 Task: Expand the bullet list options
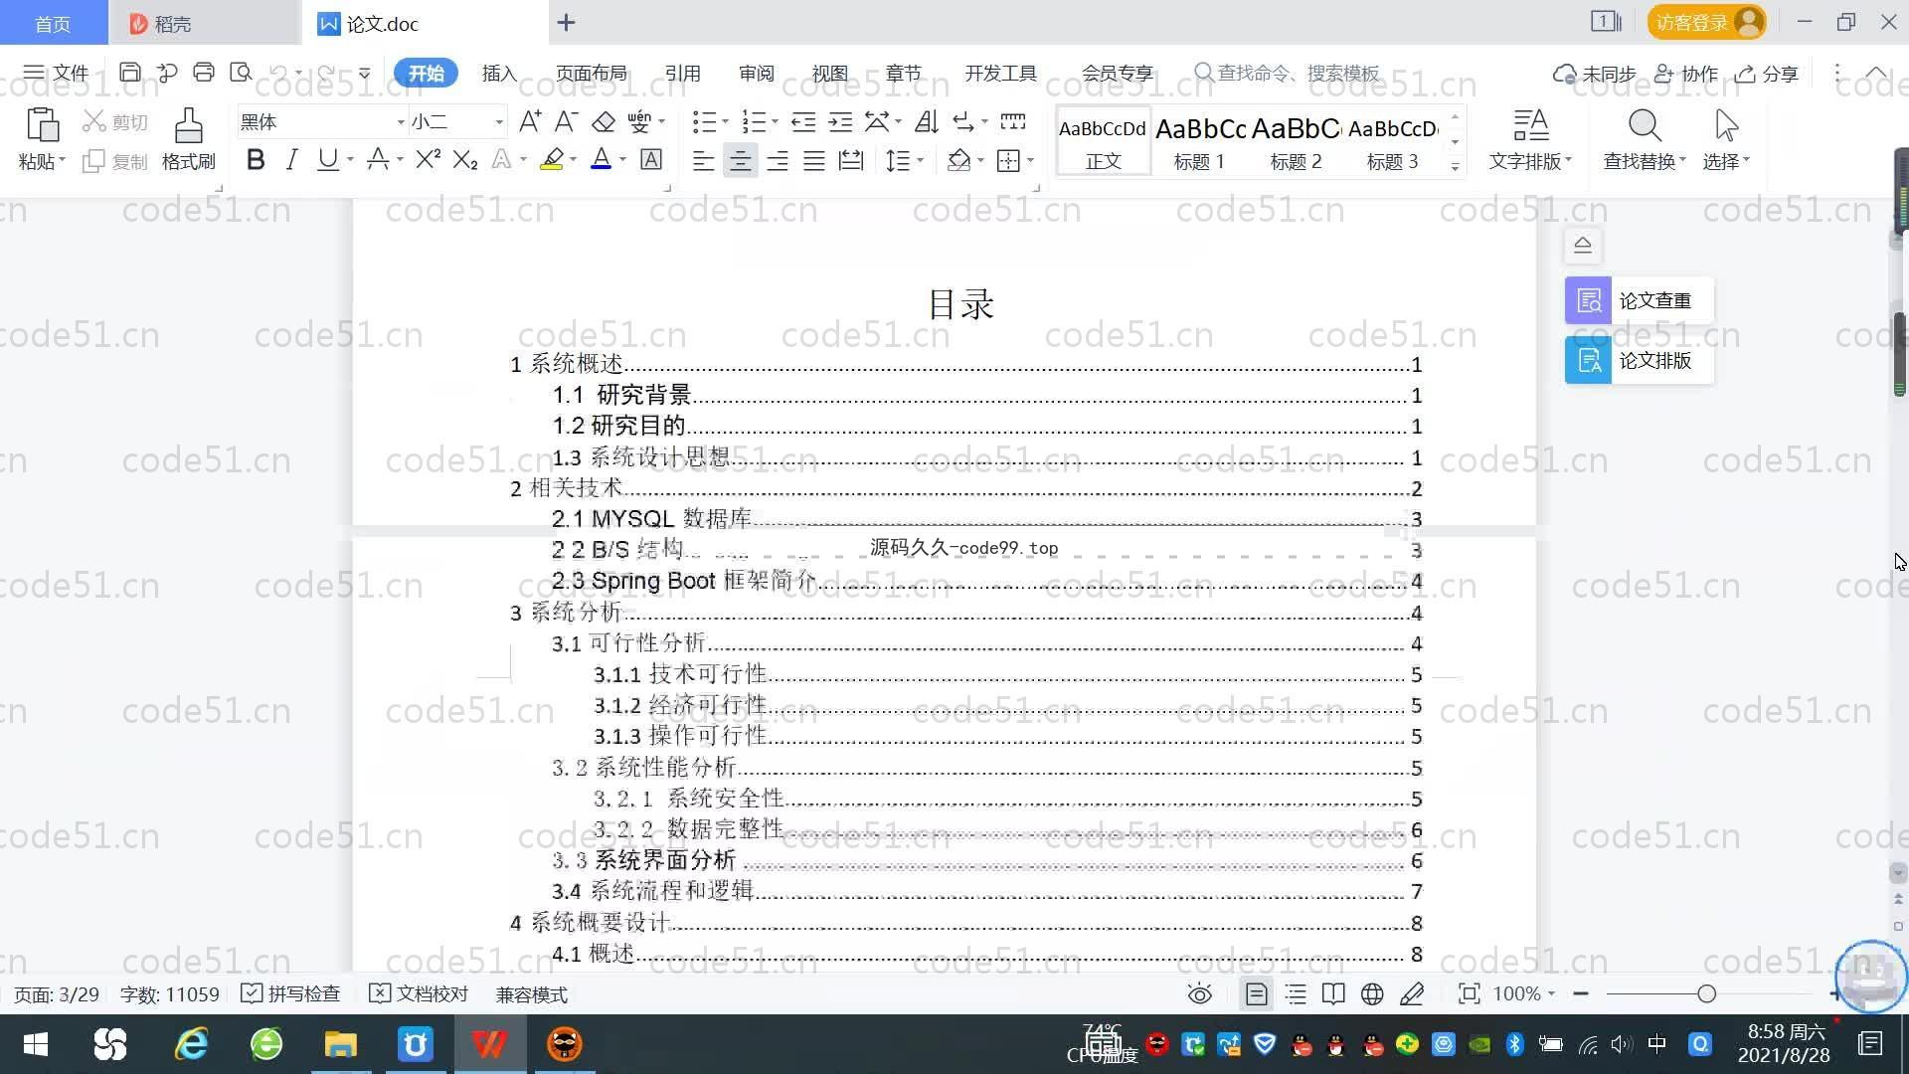tap(725, 122)
